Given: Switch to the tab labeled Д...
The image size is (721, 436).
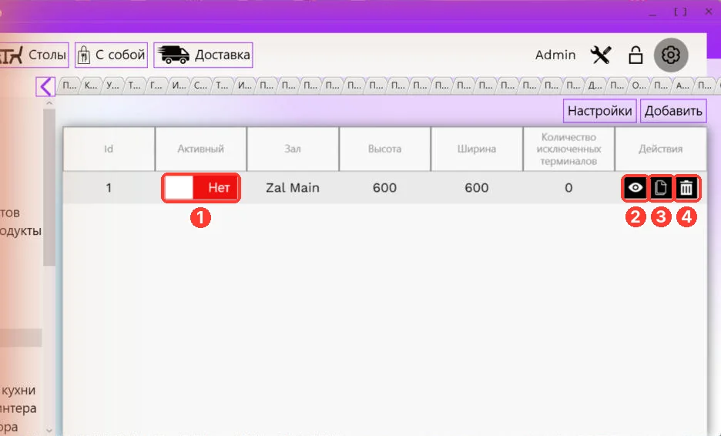Looking at the screenshot, I should (x=595, y=86).
